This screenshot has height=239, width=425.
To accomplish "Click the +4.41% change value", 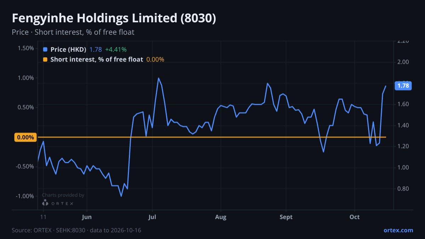I will click(116, 50).
